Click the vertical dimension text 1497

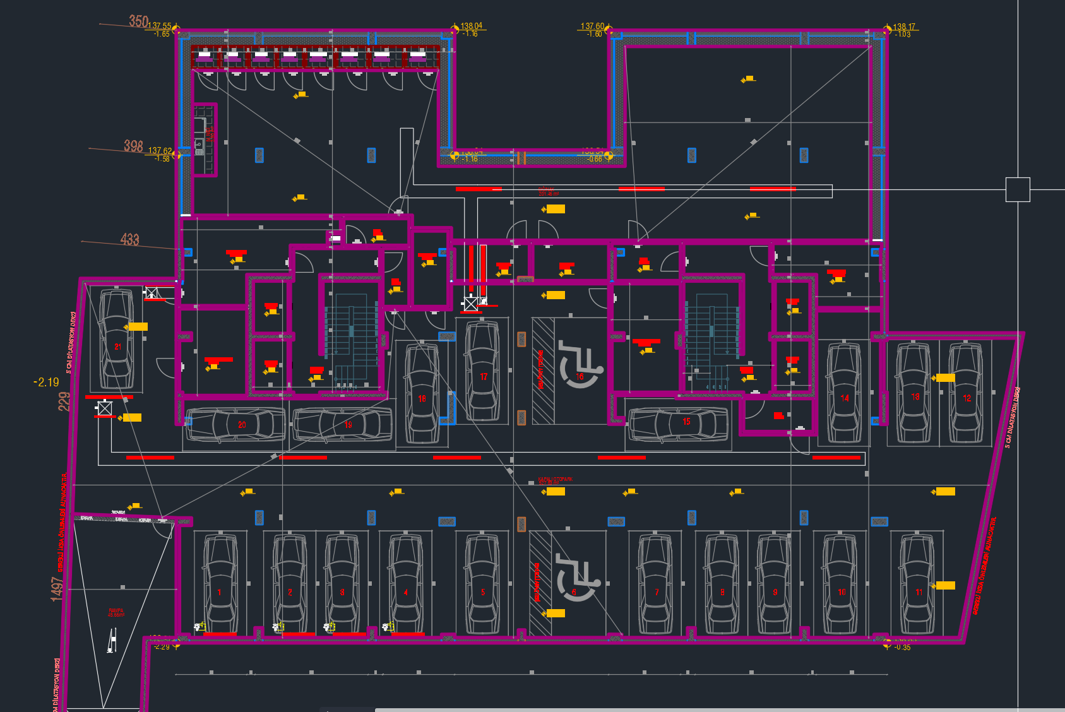[x=57, y=588]
